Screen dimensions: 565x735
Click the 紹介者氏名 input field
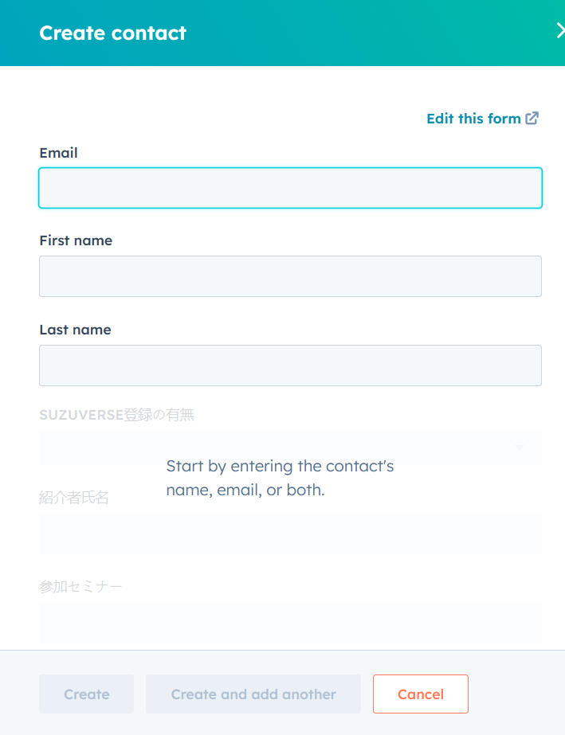pyautogui.click(x=290, y=534)
